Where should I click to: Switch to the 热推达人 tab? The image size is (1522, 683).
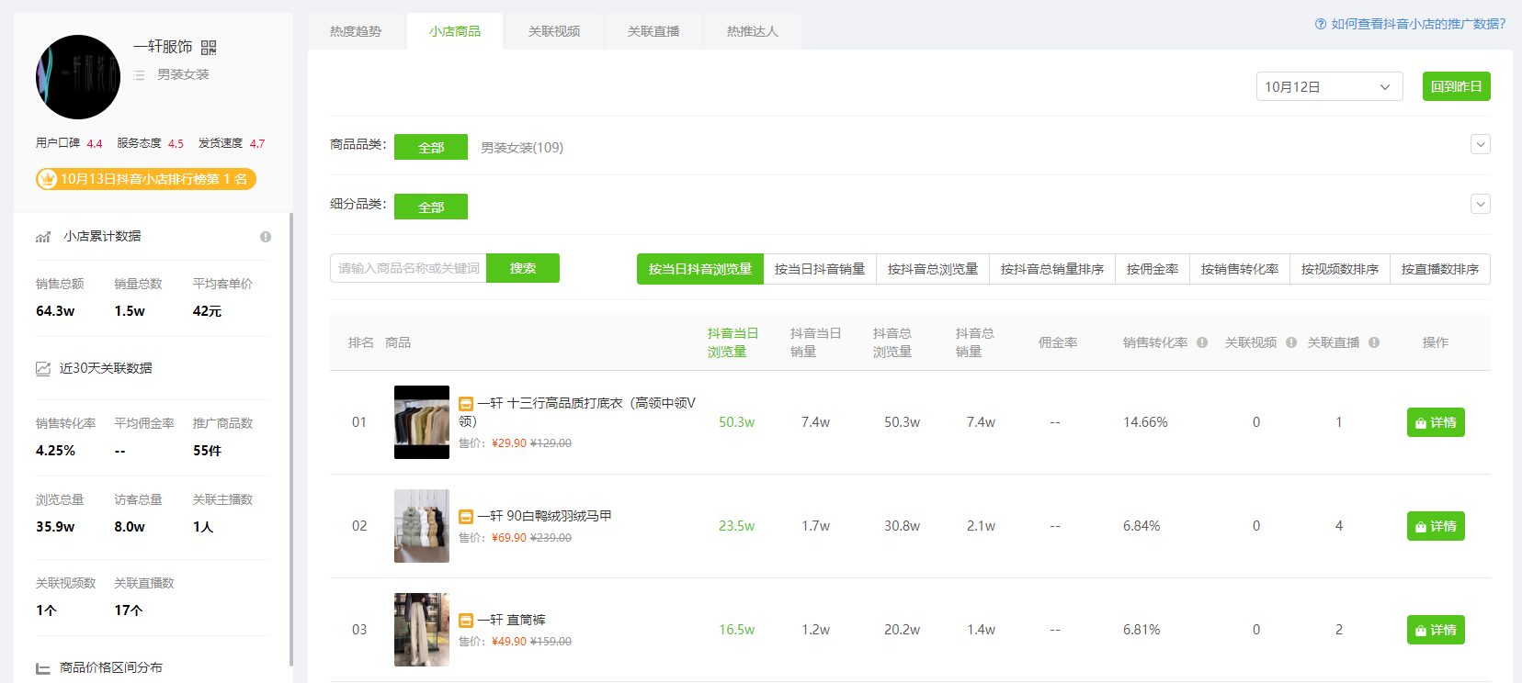[753, 31]
